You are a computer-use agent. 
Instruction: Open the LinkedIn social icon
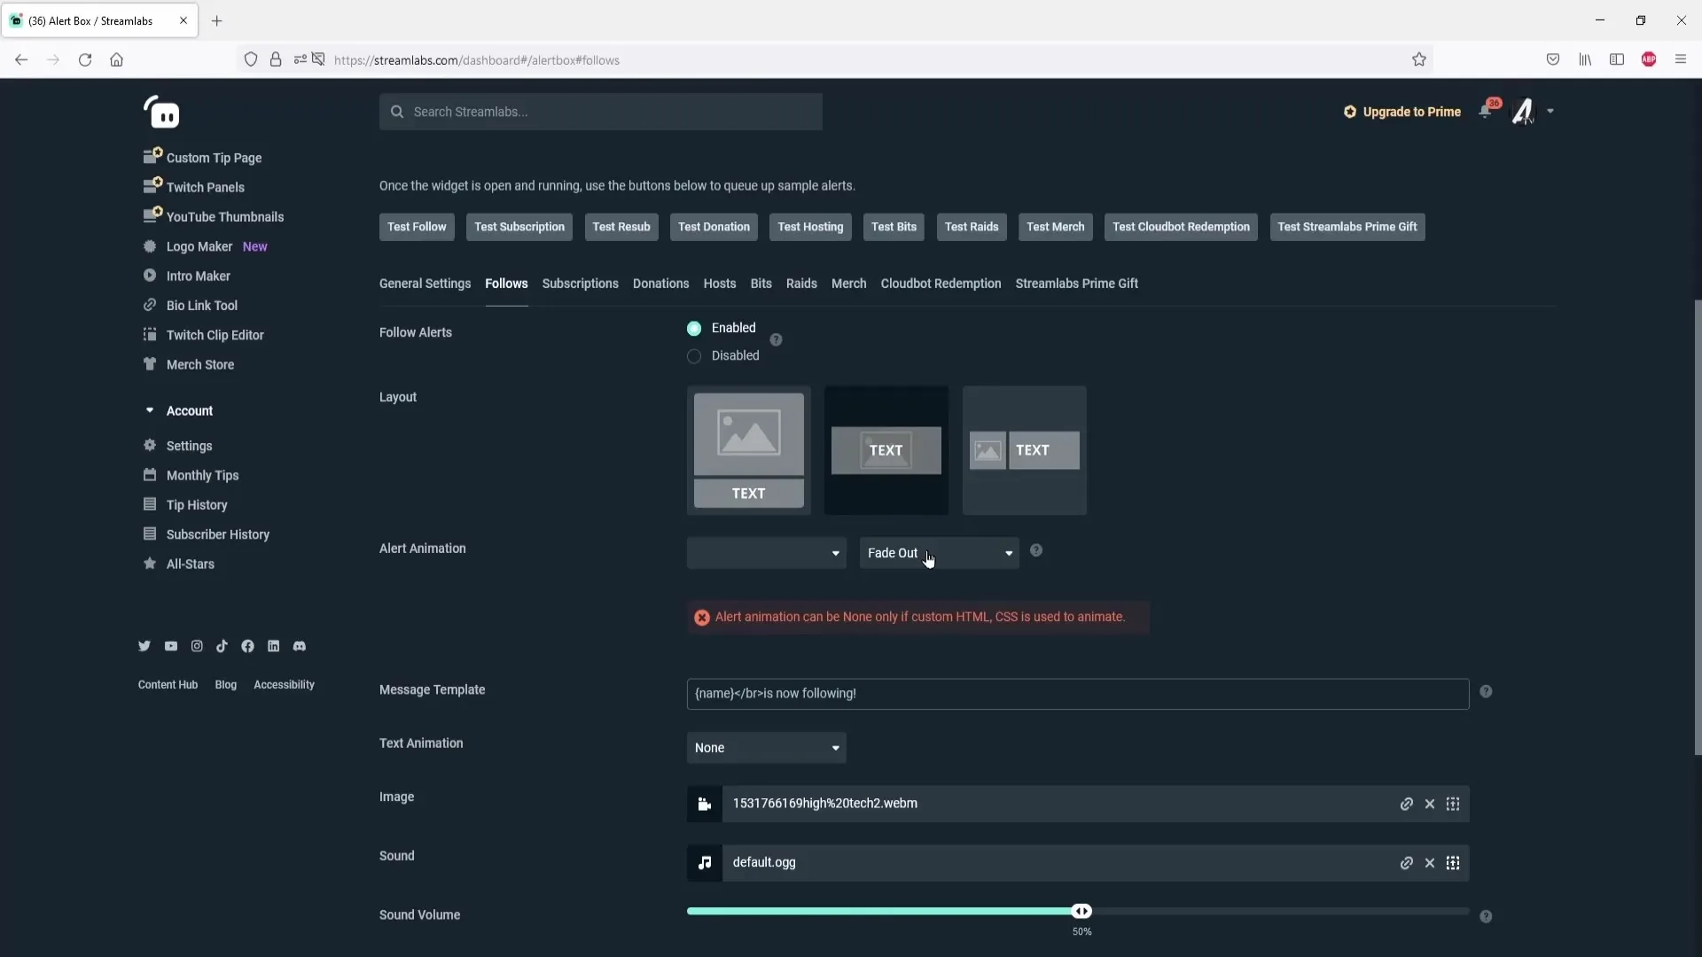click(x=273, y=646)
